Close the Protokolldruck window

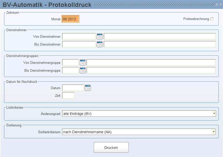(x=220, y=4)
